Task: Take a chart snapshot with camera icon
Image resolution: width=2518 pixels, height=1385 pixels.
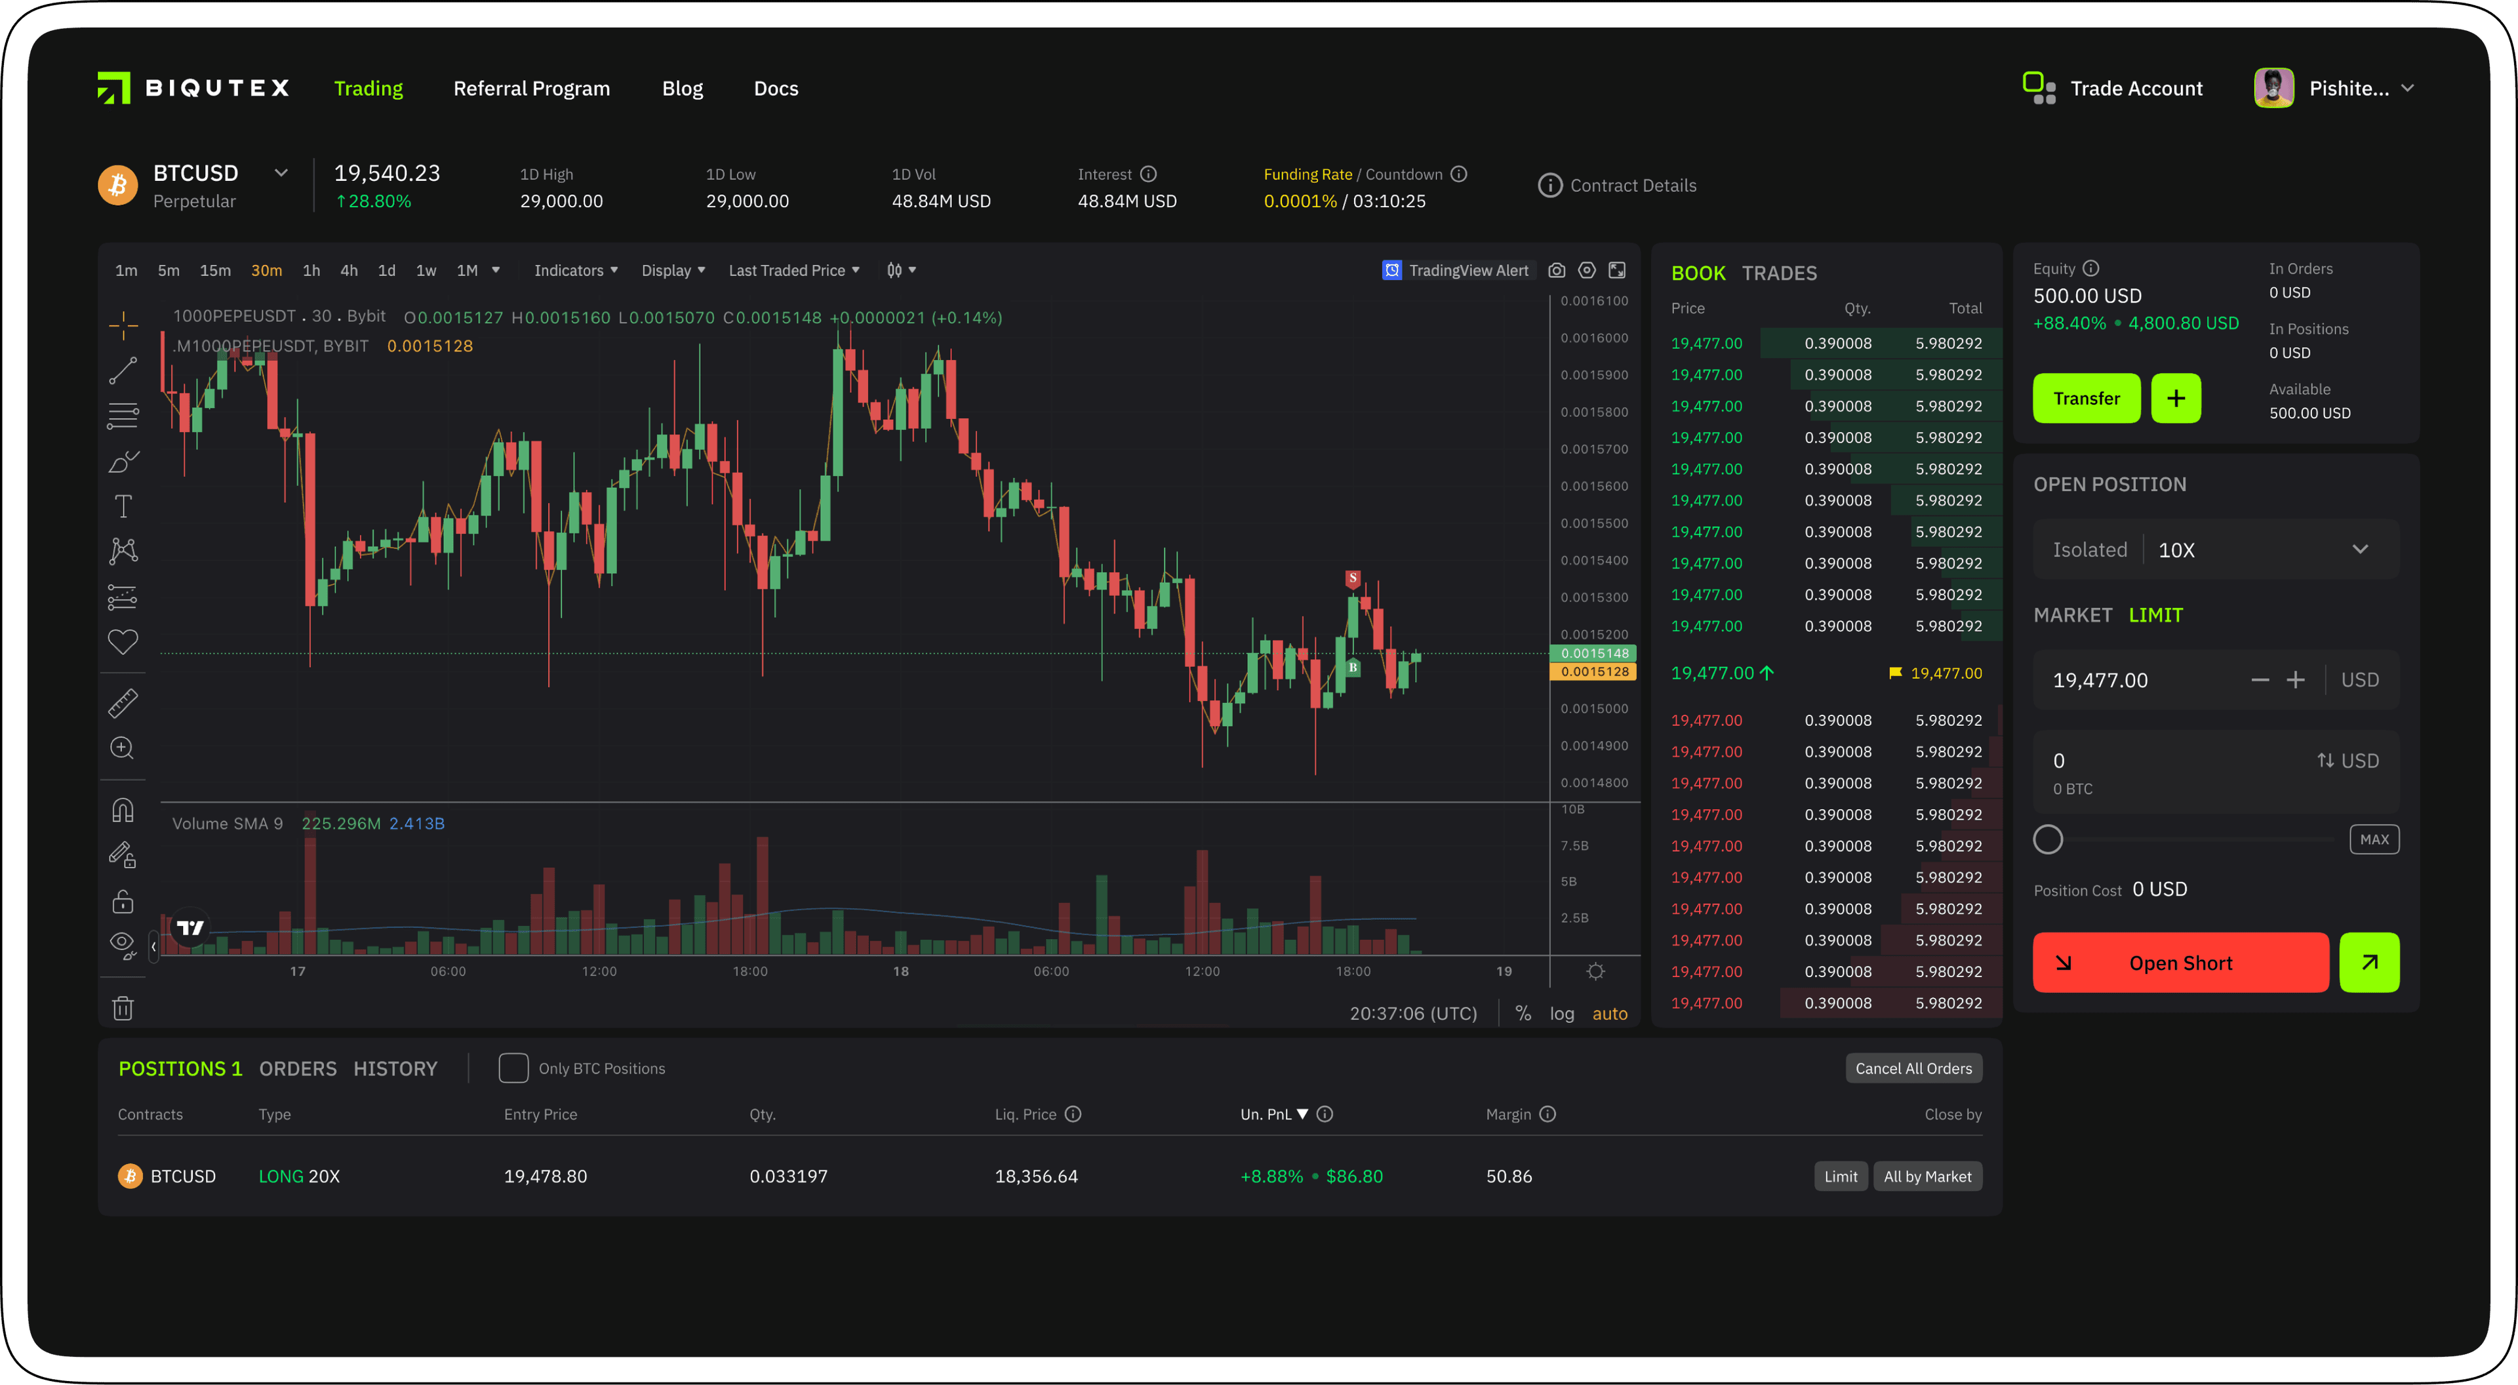Action: tap(1557, 271)
